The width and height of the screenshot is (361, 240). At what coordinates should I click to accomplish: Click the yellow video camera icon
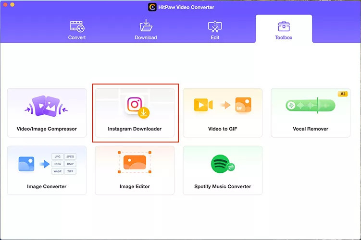click(x=203, y=105)
